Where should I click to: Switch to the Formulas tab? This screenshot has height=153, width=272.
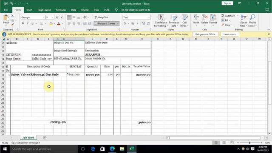(x=61, y=10)
